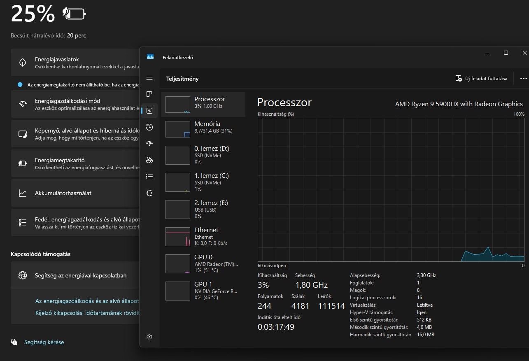Open the Services page puzzle icon
The width and height of the screenshot is (529, 361).
tap(149, 193)
